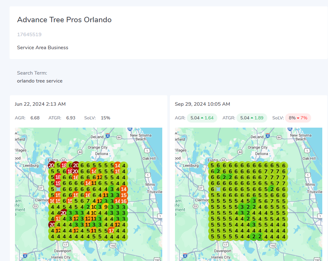This screenshot has height=261, width=328.
Task: Click the Leesburg label on June map
Action: (x=31, y=165)
